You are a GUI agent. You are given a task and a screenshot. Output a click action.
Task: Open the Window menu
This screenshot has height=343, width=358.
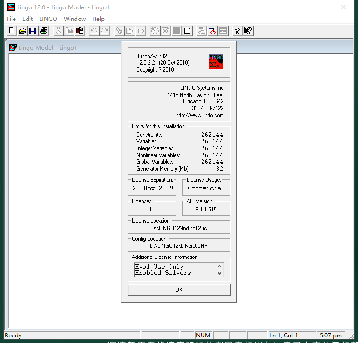74,19
